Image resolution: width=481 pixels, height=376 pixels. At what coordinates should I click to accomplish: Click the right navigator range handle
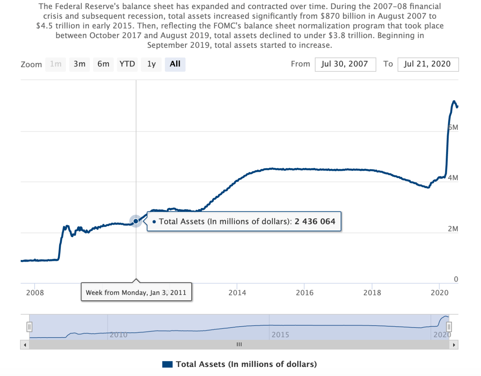click(x=449, y=327)
